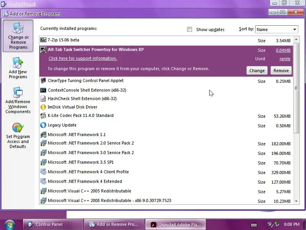
Task: Click the 0.04MB size link
Action: pos(283,50)
